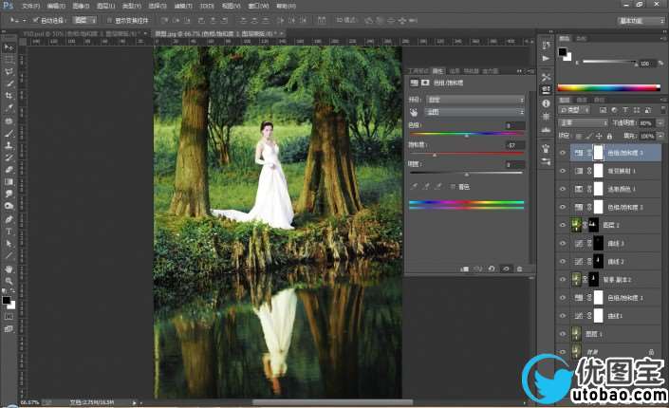Open Actions panel play icon in dock
Screen dimensions: 669x408
(x=547, y=58)
